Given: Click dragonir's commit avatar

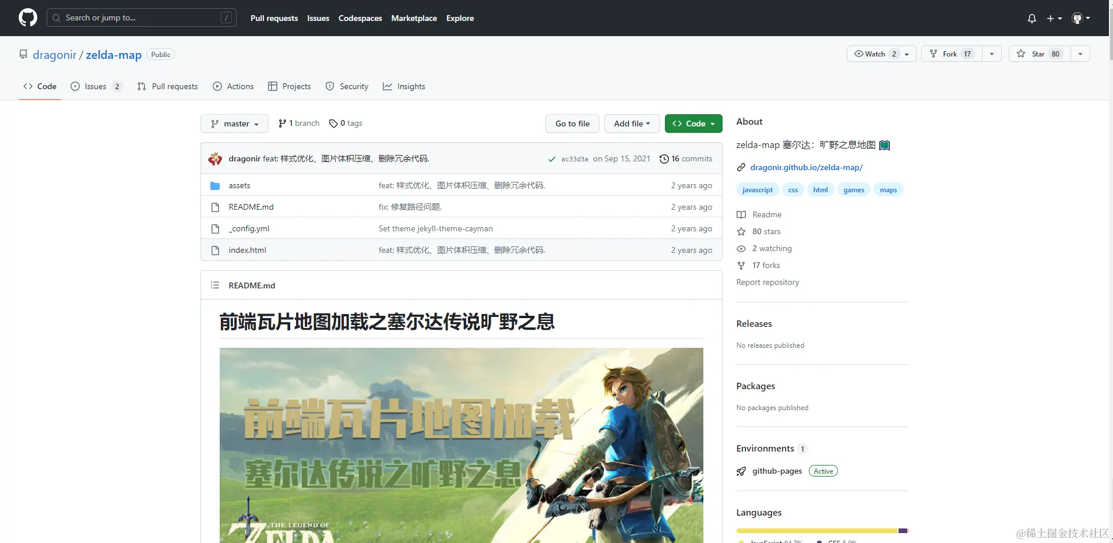Looking at the screenshot, I should click(215, 158).
